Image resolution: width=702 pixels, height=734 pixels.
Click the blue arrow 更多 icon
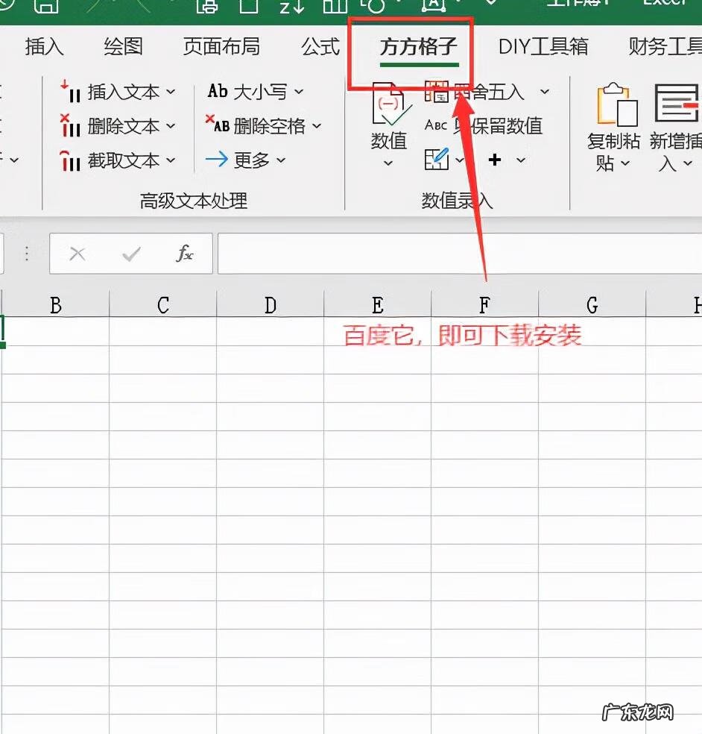(x=217, y=160)
